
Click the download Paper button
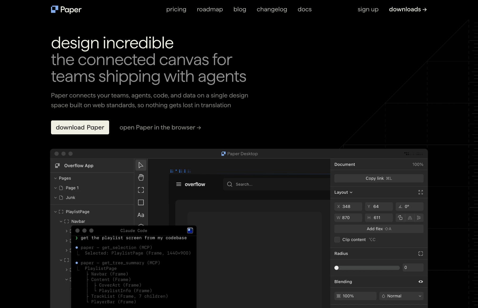pos(80,127)
